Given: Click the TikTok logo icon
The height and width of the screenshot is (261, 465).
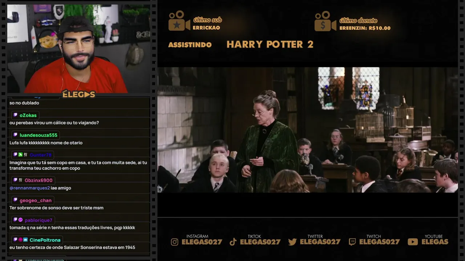Looking at the screenshot, I should point(233,242).
